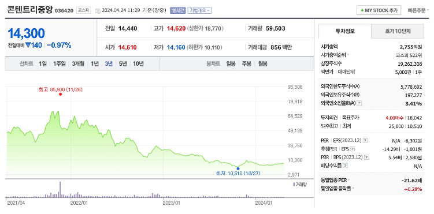Select the 1년 line chart period

coord(95,64)
